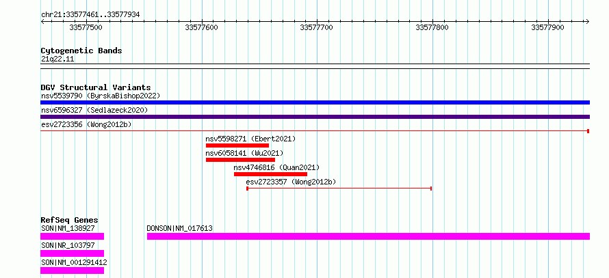This screenshot has width=609, height=278.
Task: Click the 33577900 ruler position
Action: (547, 27)
